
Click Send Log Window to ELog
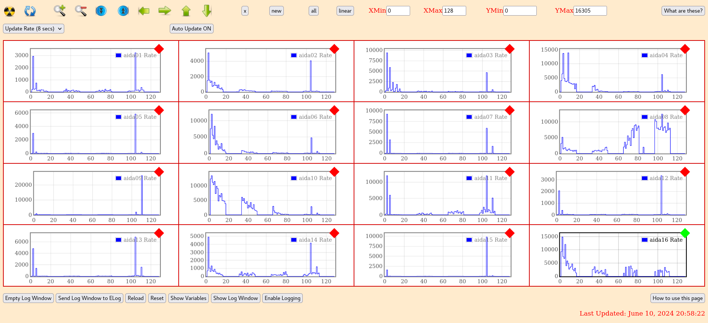point(90,298)
